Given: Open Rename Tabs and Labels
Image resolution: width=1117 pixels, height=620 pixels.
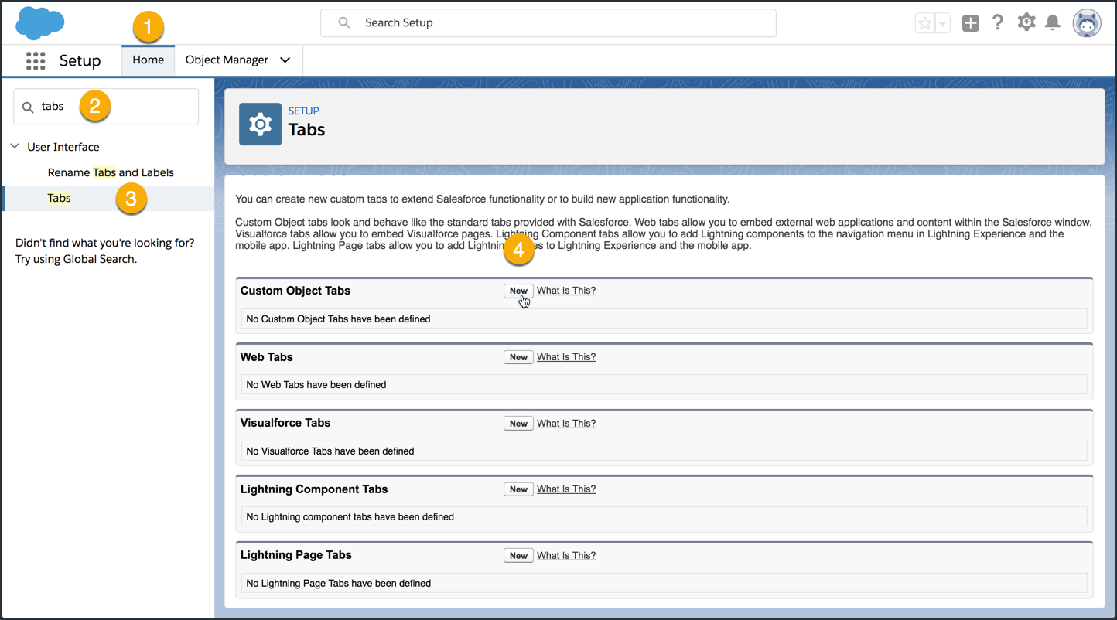Looking at the screenshot, I should click(x=111, y=172).
